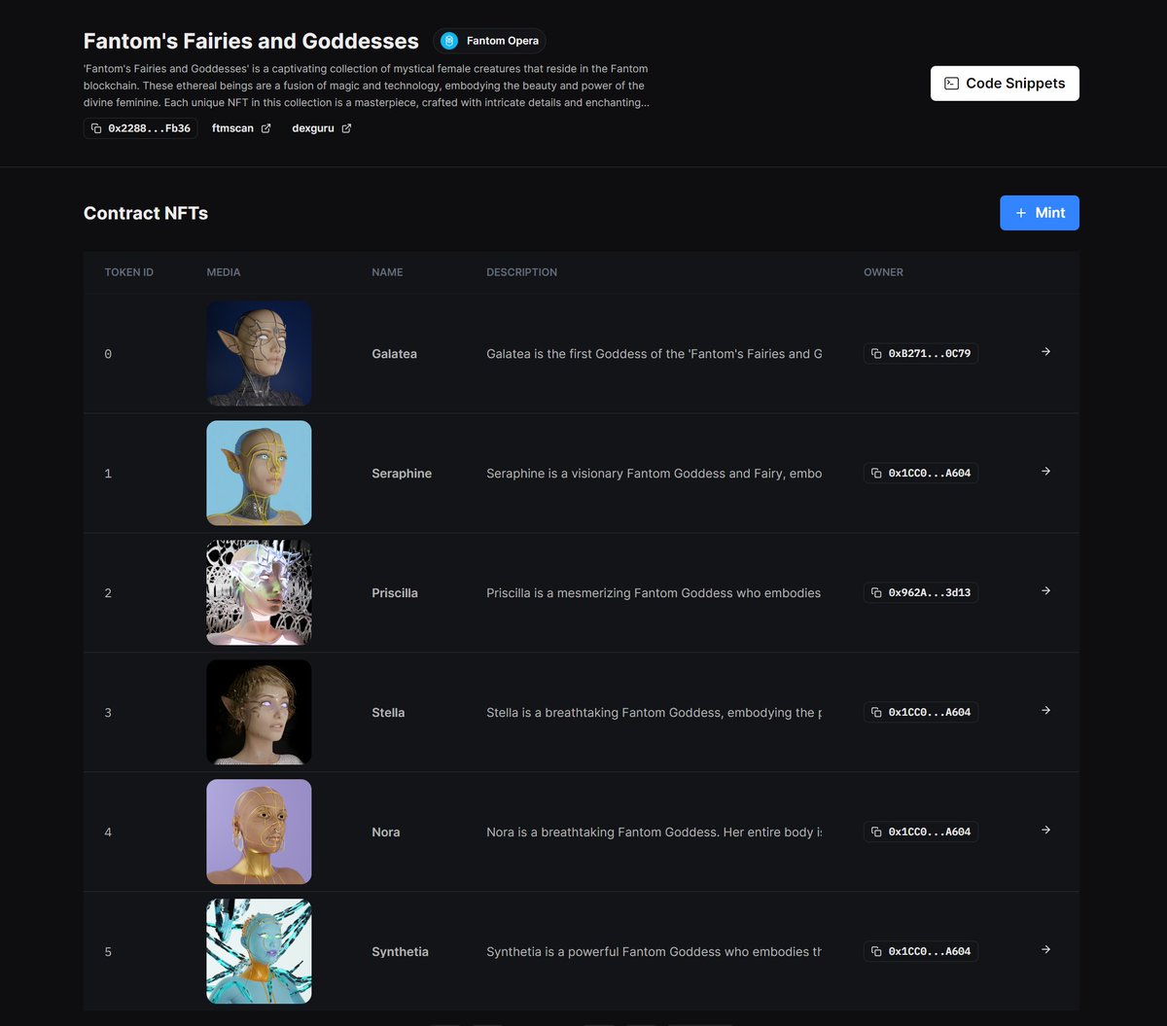This screenshot has height=1026, width=1167.
Task: Click the Fantom Opera logo icon
Action: tap(449, 41)
